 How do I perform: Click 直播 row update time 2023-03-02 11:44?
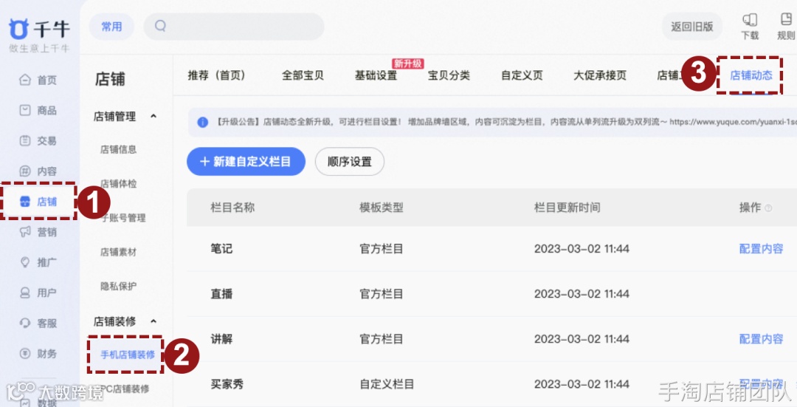[x=582, y=294]
